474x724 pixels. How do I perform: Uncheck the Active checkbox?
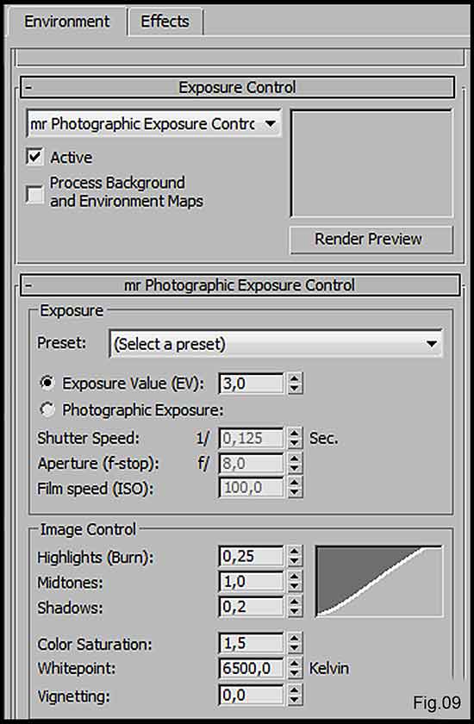(x=34, y=157)
